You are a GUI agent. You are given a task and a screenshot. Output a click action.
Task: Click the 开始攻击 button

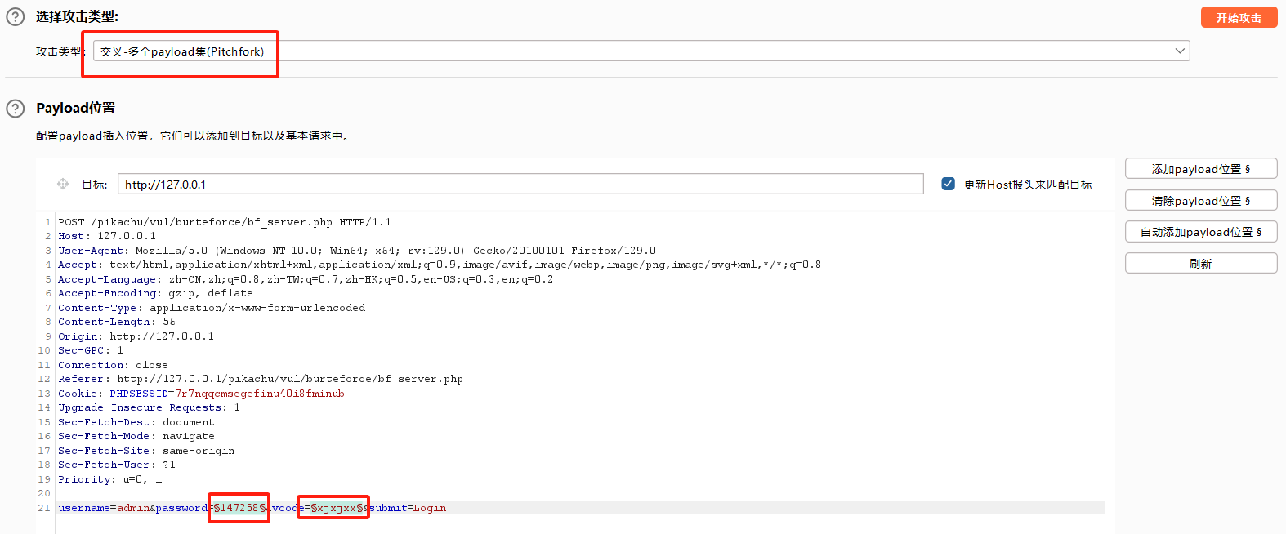(x=1239, y=17)
